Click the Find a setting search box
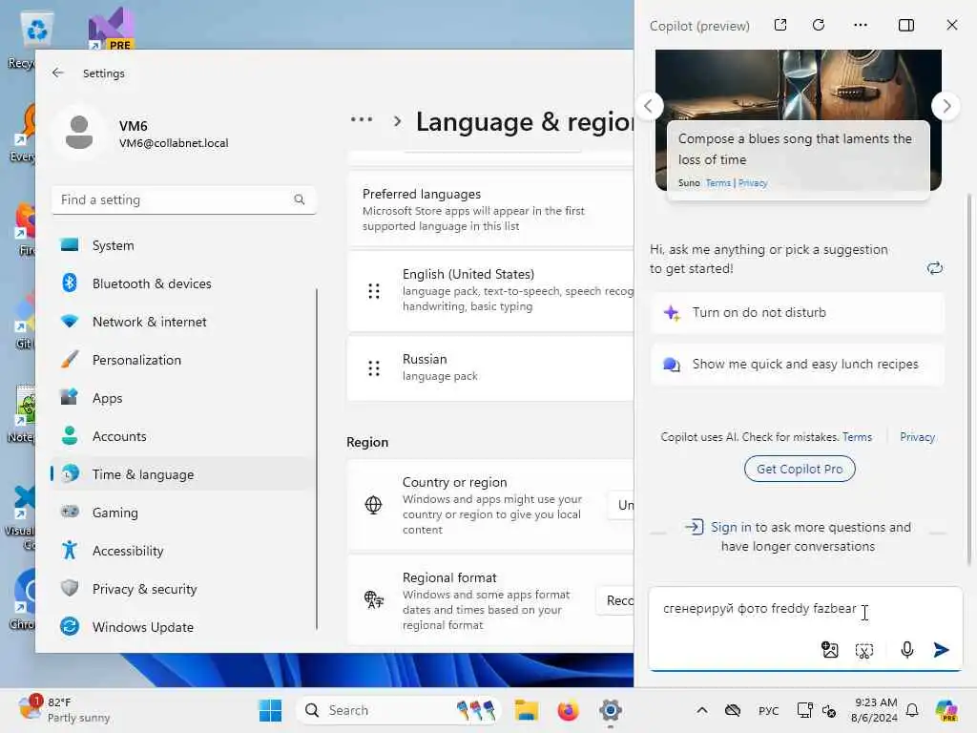 click(x=184, y=199)
